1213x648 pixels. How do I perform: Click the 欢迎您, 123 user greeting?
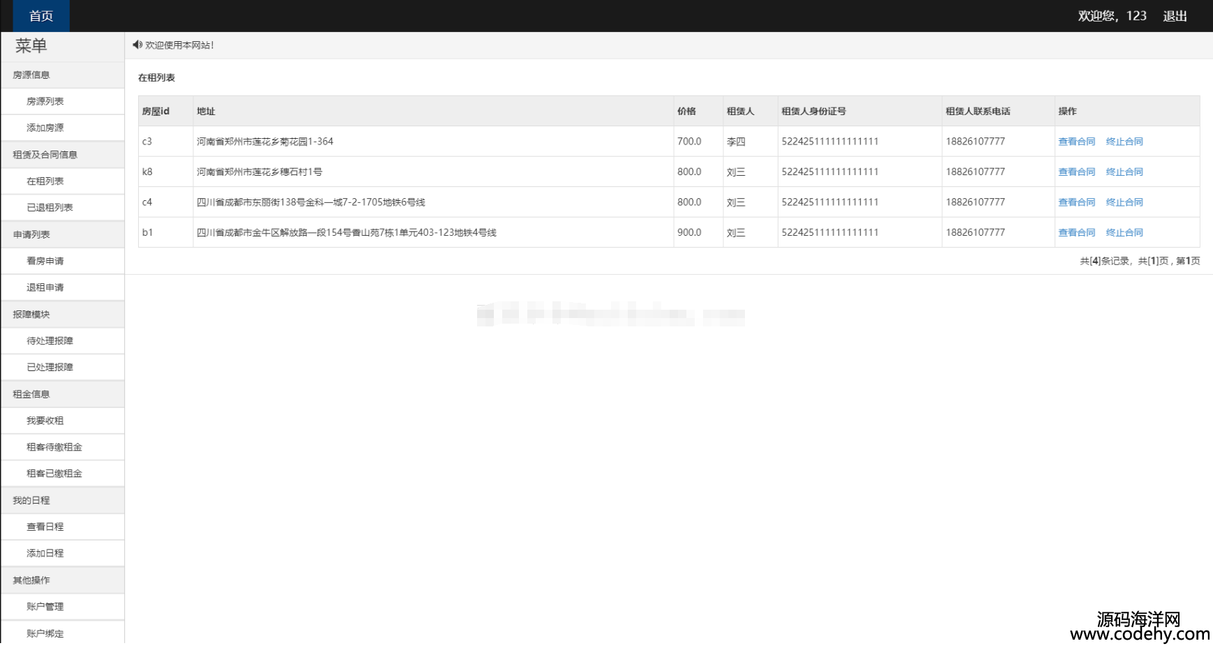(1112, 16)
